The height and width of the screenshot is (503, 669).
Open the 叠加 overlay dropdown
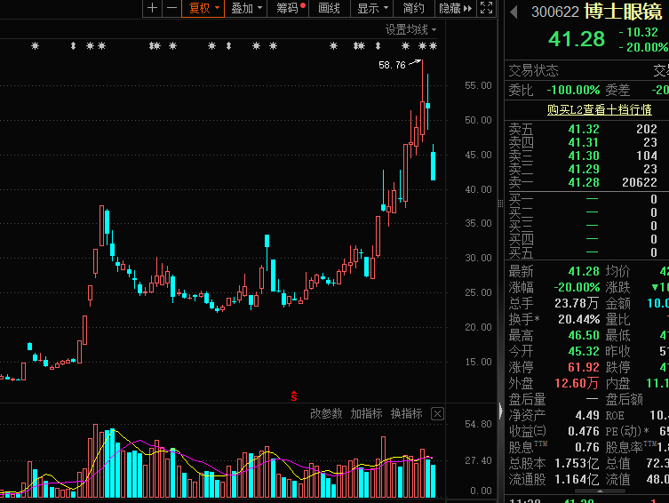[246, 8]
